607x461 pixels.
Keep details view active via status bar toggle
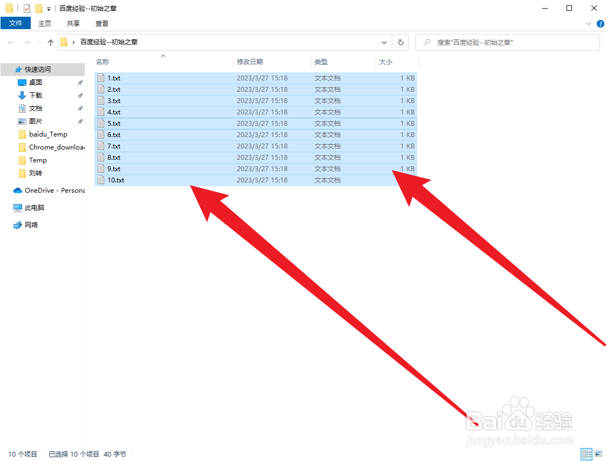tap(587, 454)
